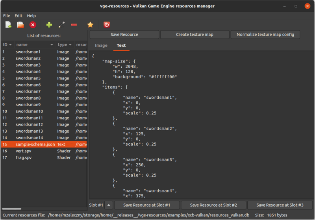This screenshot has width=315, height=220.
Task: Click the "#ffffff00" background value
Action: tap(163, 77)
